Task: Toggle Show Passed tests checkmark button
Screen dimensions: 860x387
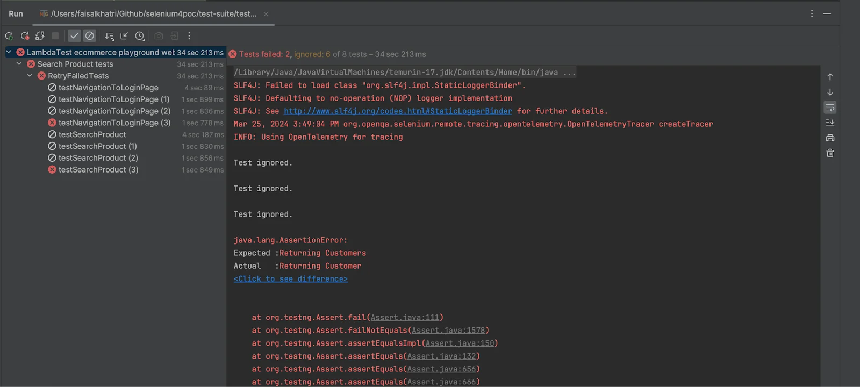Action: 74,36
